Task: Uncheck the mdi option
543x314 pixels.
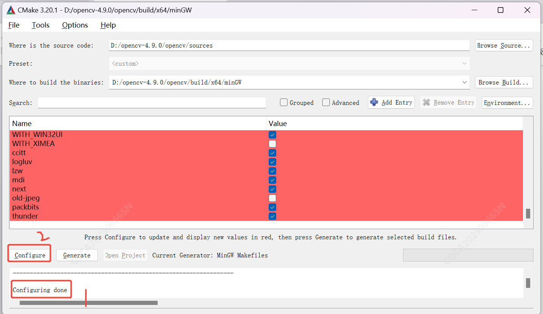Action: pyautogui.click(x=272, y=180)
